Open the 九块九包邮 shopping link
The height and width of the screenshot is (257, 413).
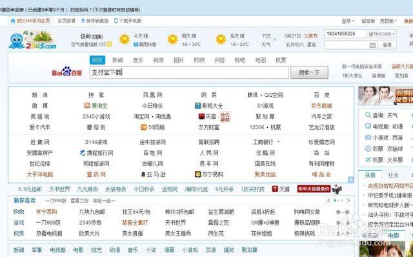coord(92,212)
